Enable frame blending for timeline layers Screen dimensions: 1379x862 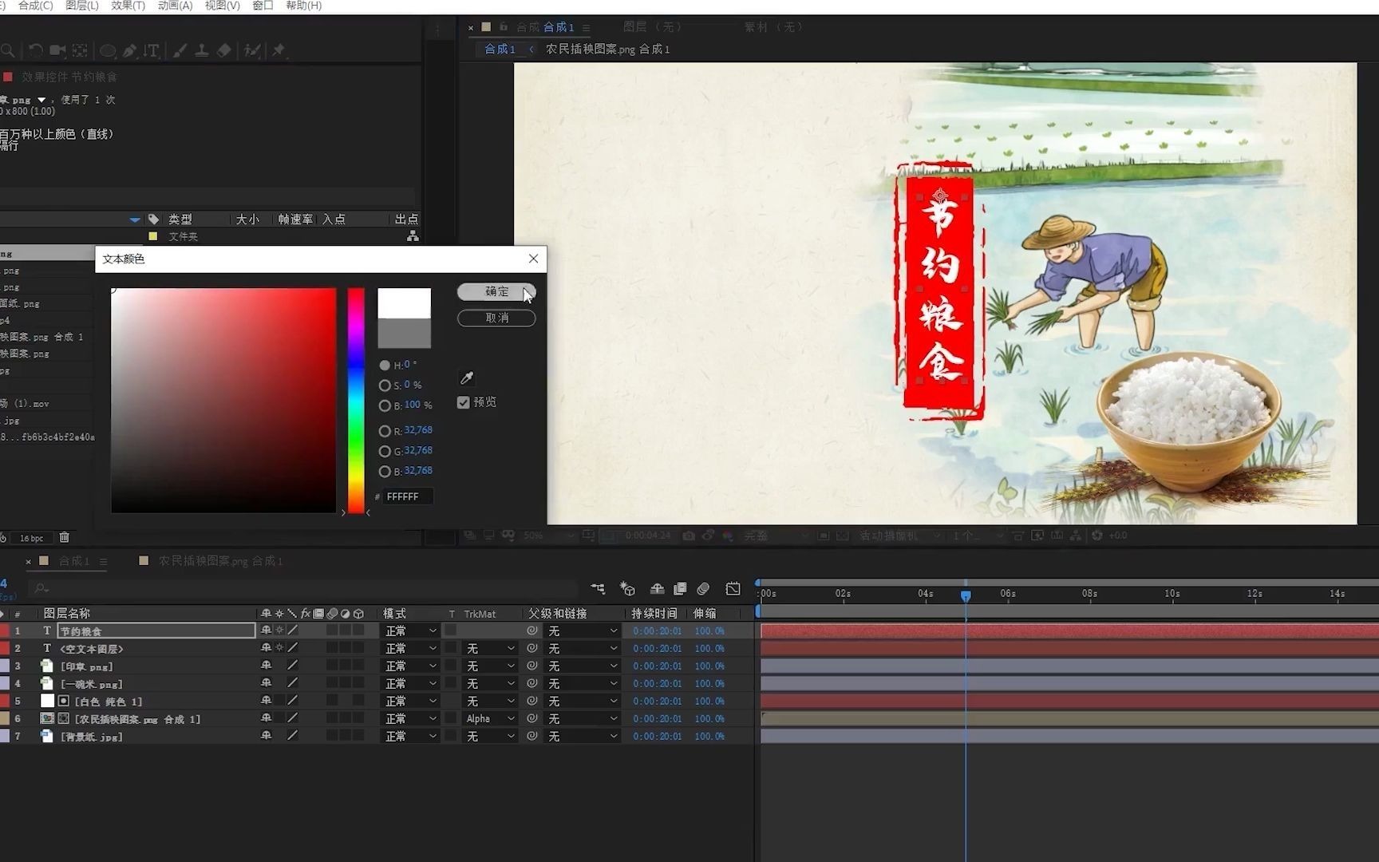(680, 589)
